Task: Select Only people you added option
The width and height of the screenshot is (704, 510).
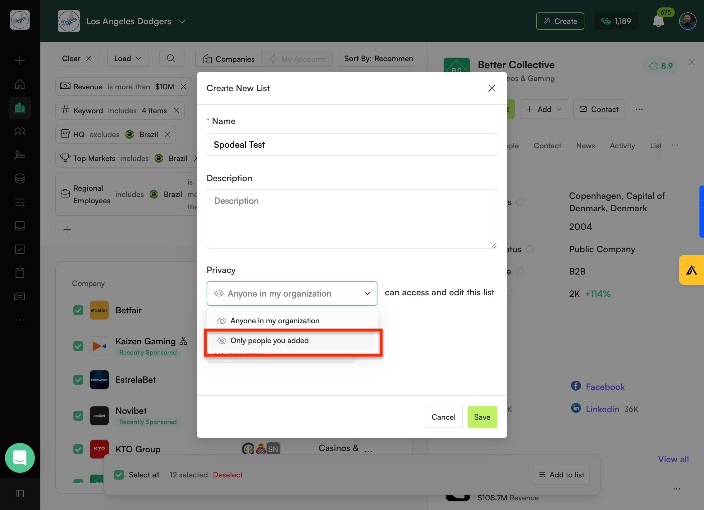Action: (x=292, y=341)
